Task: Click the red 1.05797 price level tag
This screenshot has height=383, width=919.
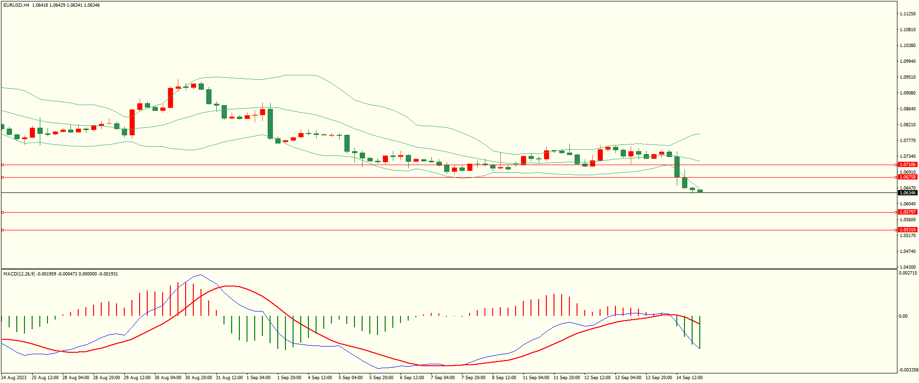Action: pyautogui.click(x=907, y=212)
